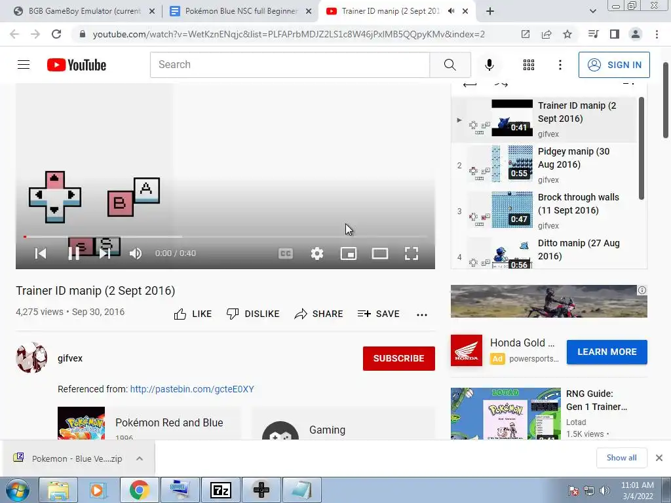Mute tab using speaker icon
The width and height of the screenshot is (671, 503).
(451, 11)
